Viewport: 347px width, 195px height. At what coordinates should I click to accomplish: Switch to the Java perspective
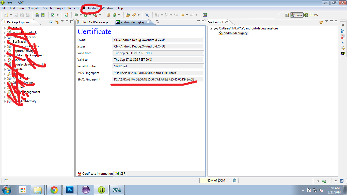tap(297, 15)
